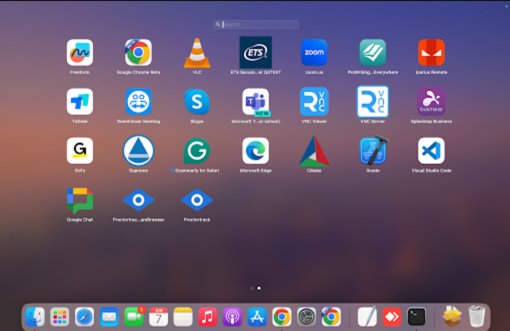This screenshot has height=331, width=510.
Task: Launch Supremo remote desktop
Action: (138, 151)
